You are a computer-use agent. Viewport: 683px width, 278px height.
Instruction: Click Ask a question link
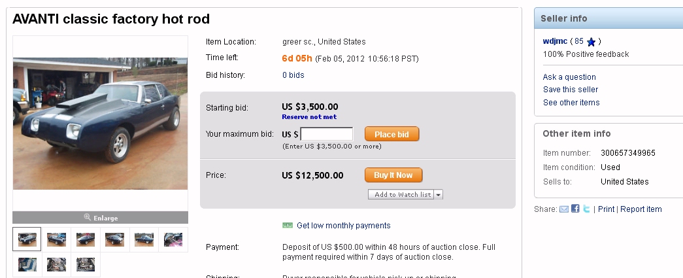pos(569,77)
